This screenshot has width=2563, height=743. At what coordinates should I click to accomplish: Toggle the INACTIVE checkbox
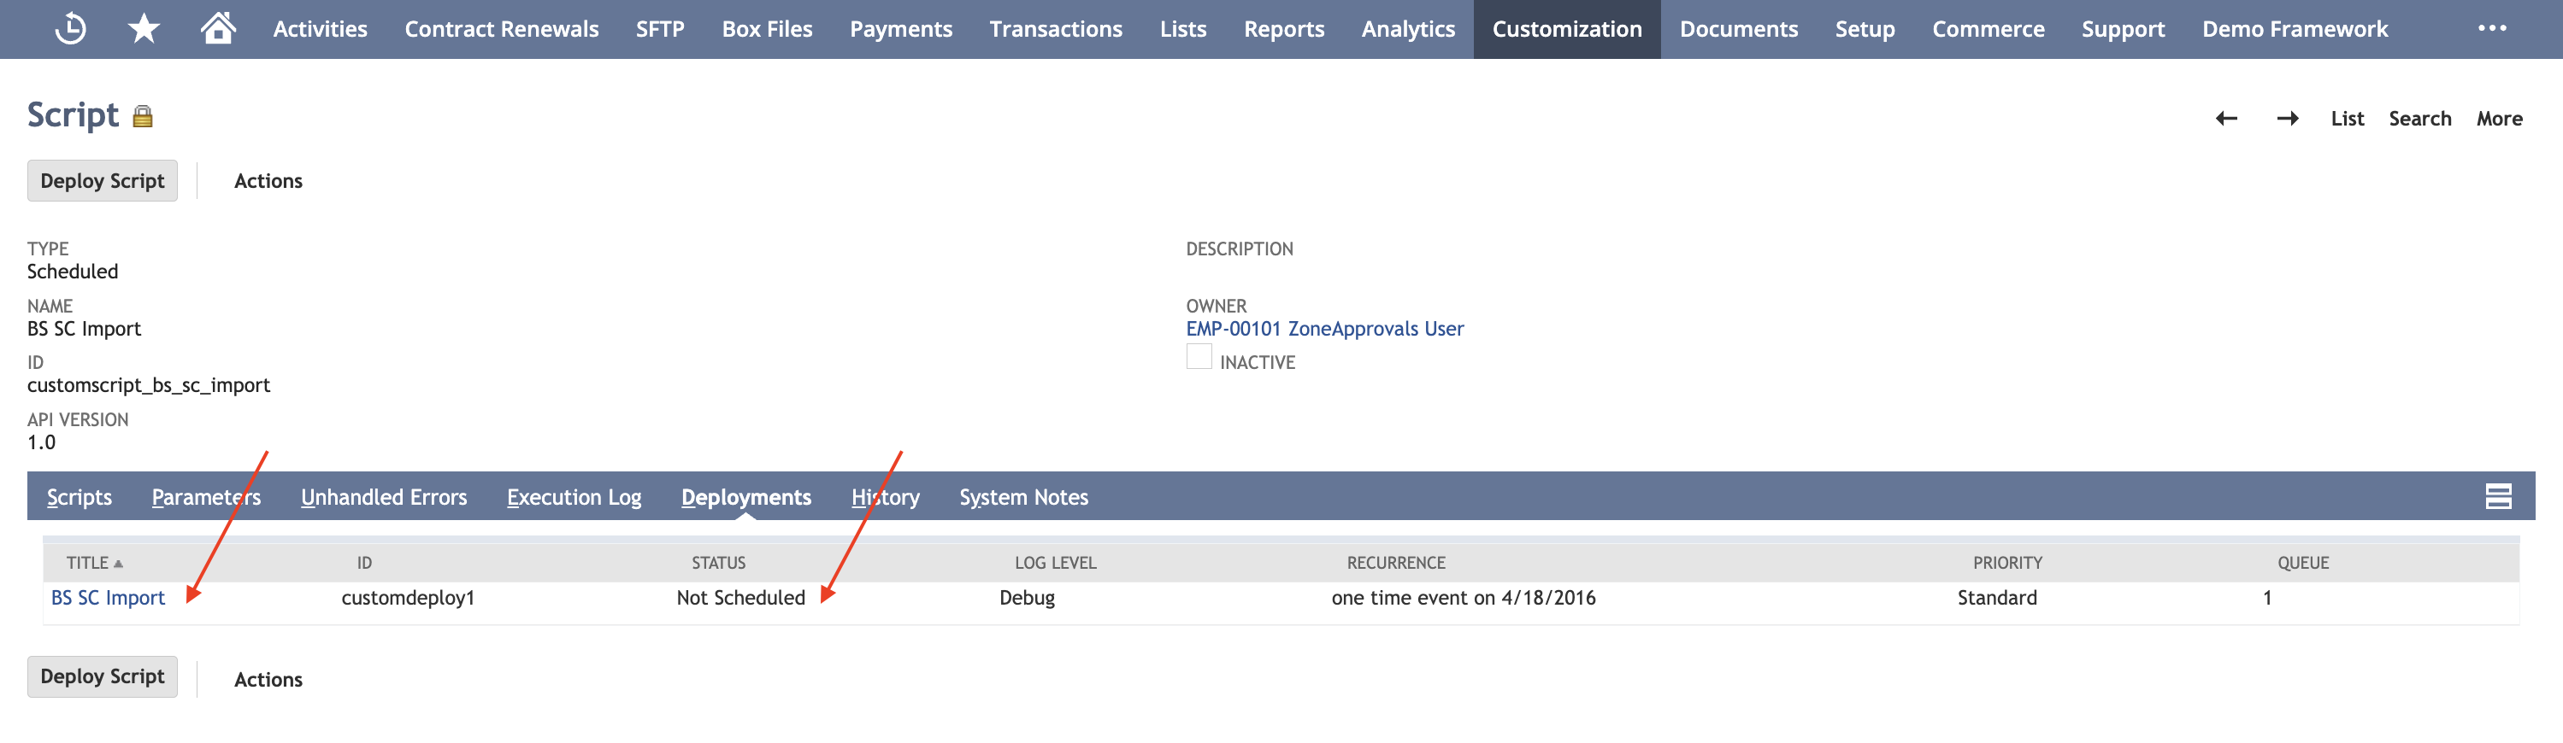pyautogui.click(x=1199, y=357)
